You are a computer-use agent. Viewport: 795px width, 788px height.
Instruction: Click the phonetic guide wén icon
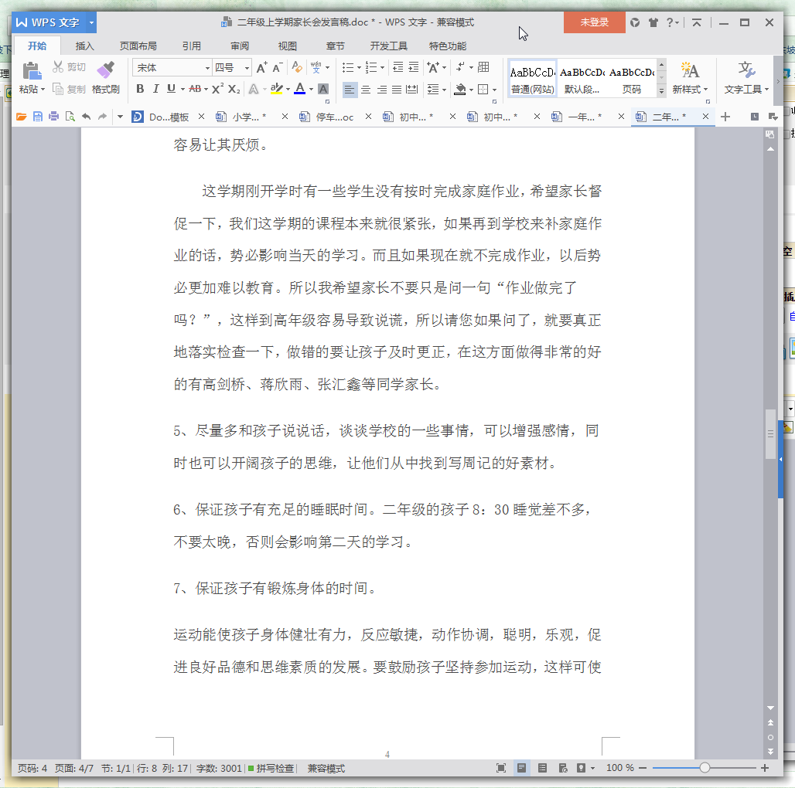[x=316, y=67]
